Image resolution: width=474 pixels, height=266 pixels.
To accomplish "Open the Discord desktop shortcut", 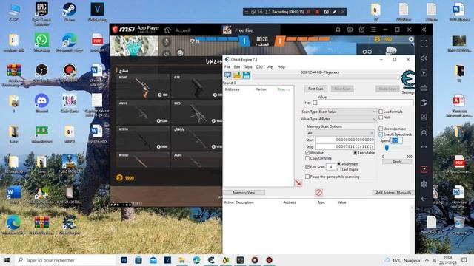I will 41,103.
